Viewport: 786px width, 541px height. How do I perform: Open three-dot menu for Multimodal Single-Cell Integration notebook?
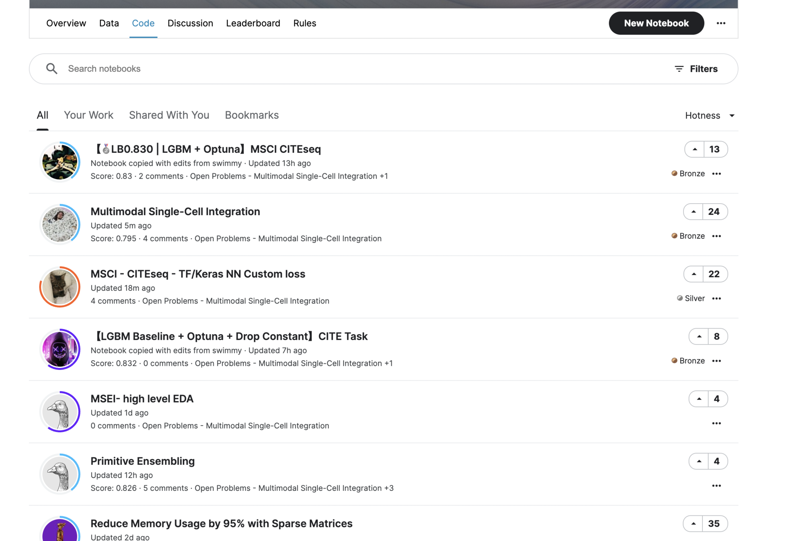(716, 236)
